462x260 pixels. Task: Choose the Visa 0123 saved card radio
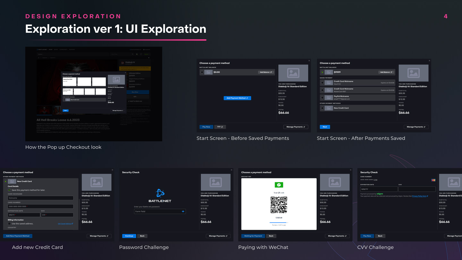coord(322,82)
